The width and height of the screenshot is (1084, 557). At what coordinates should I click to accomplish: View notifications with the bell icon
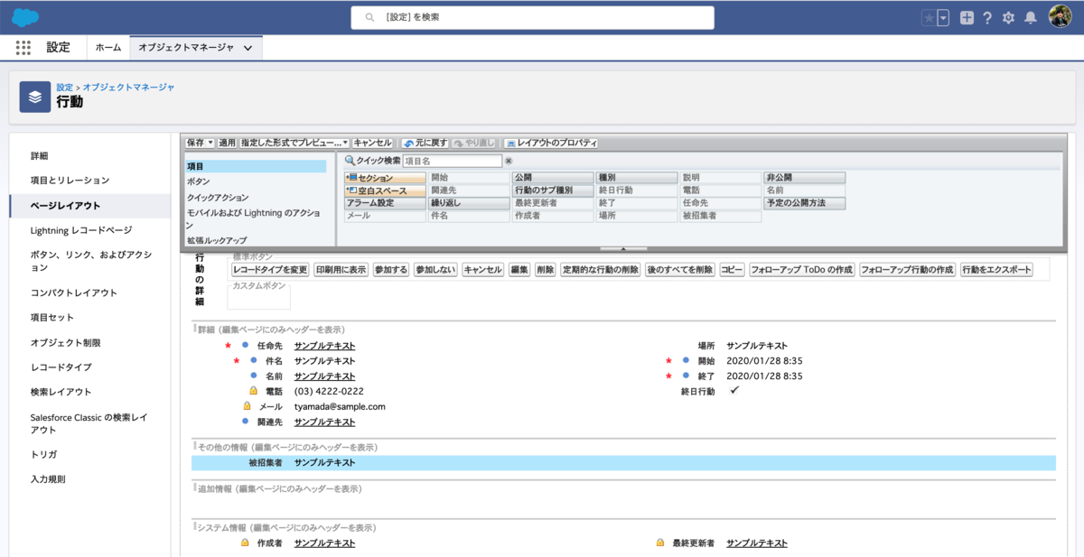pyautogui.click(x=1031, y=15)
